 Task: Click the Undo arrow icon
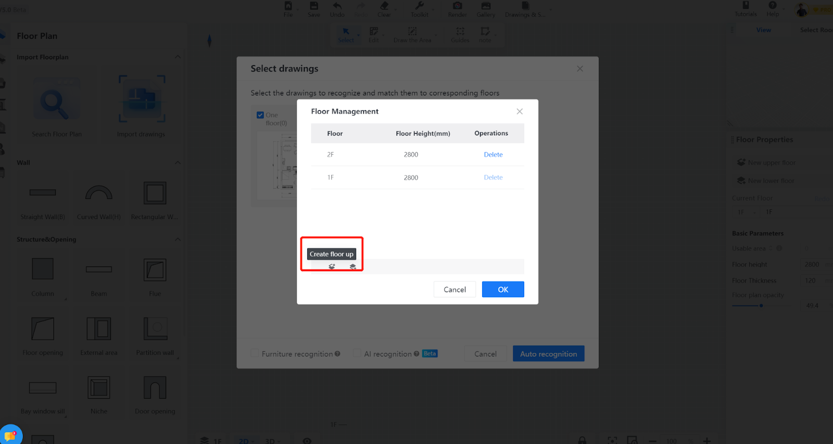337,6
